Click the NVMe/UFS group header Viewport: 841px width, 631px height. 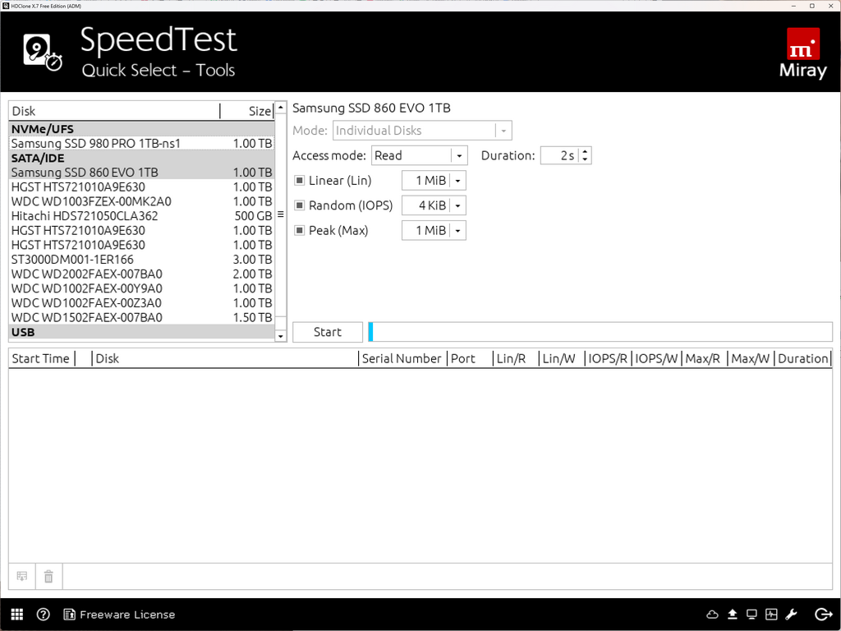141,129
